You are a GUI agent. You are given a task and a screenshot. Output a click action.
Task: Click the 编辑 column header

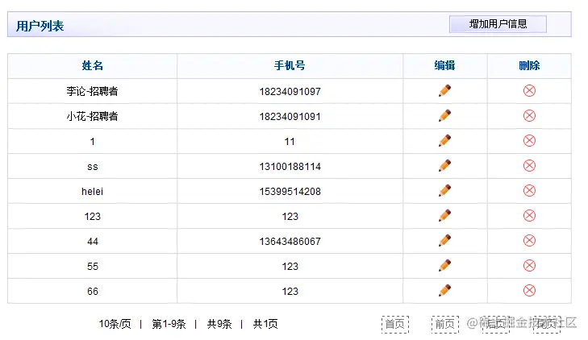(444, 66)
